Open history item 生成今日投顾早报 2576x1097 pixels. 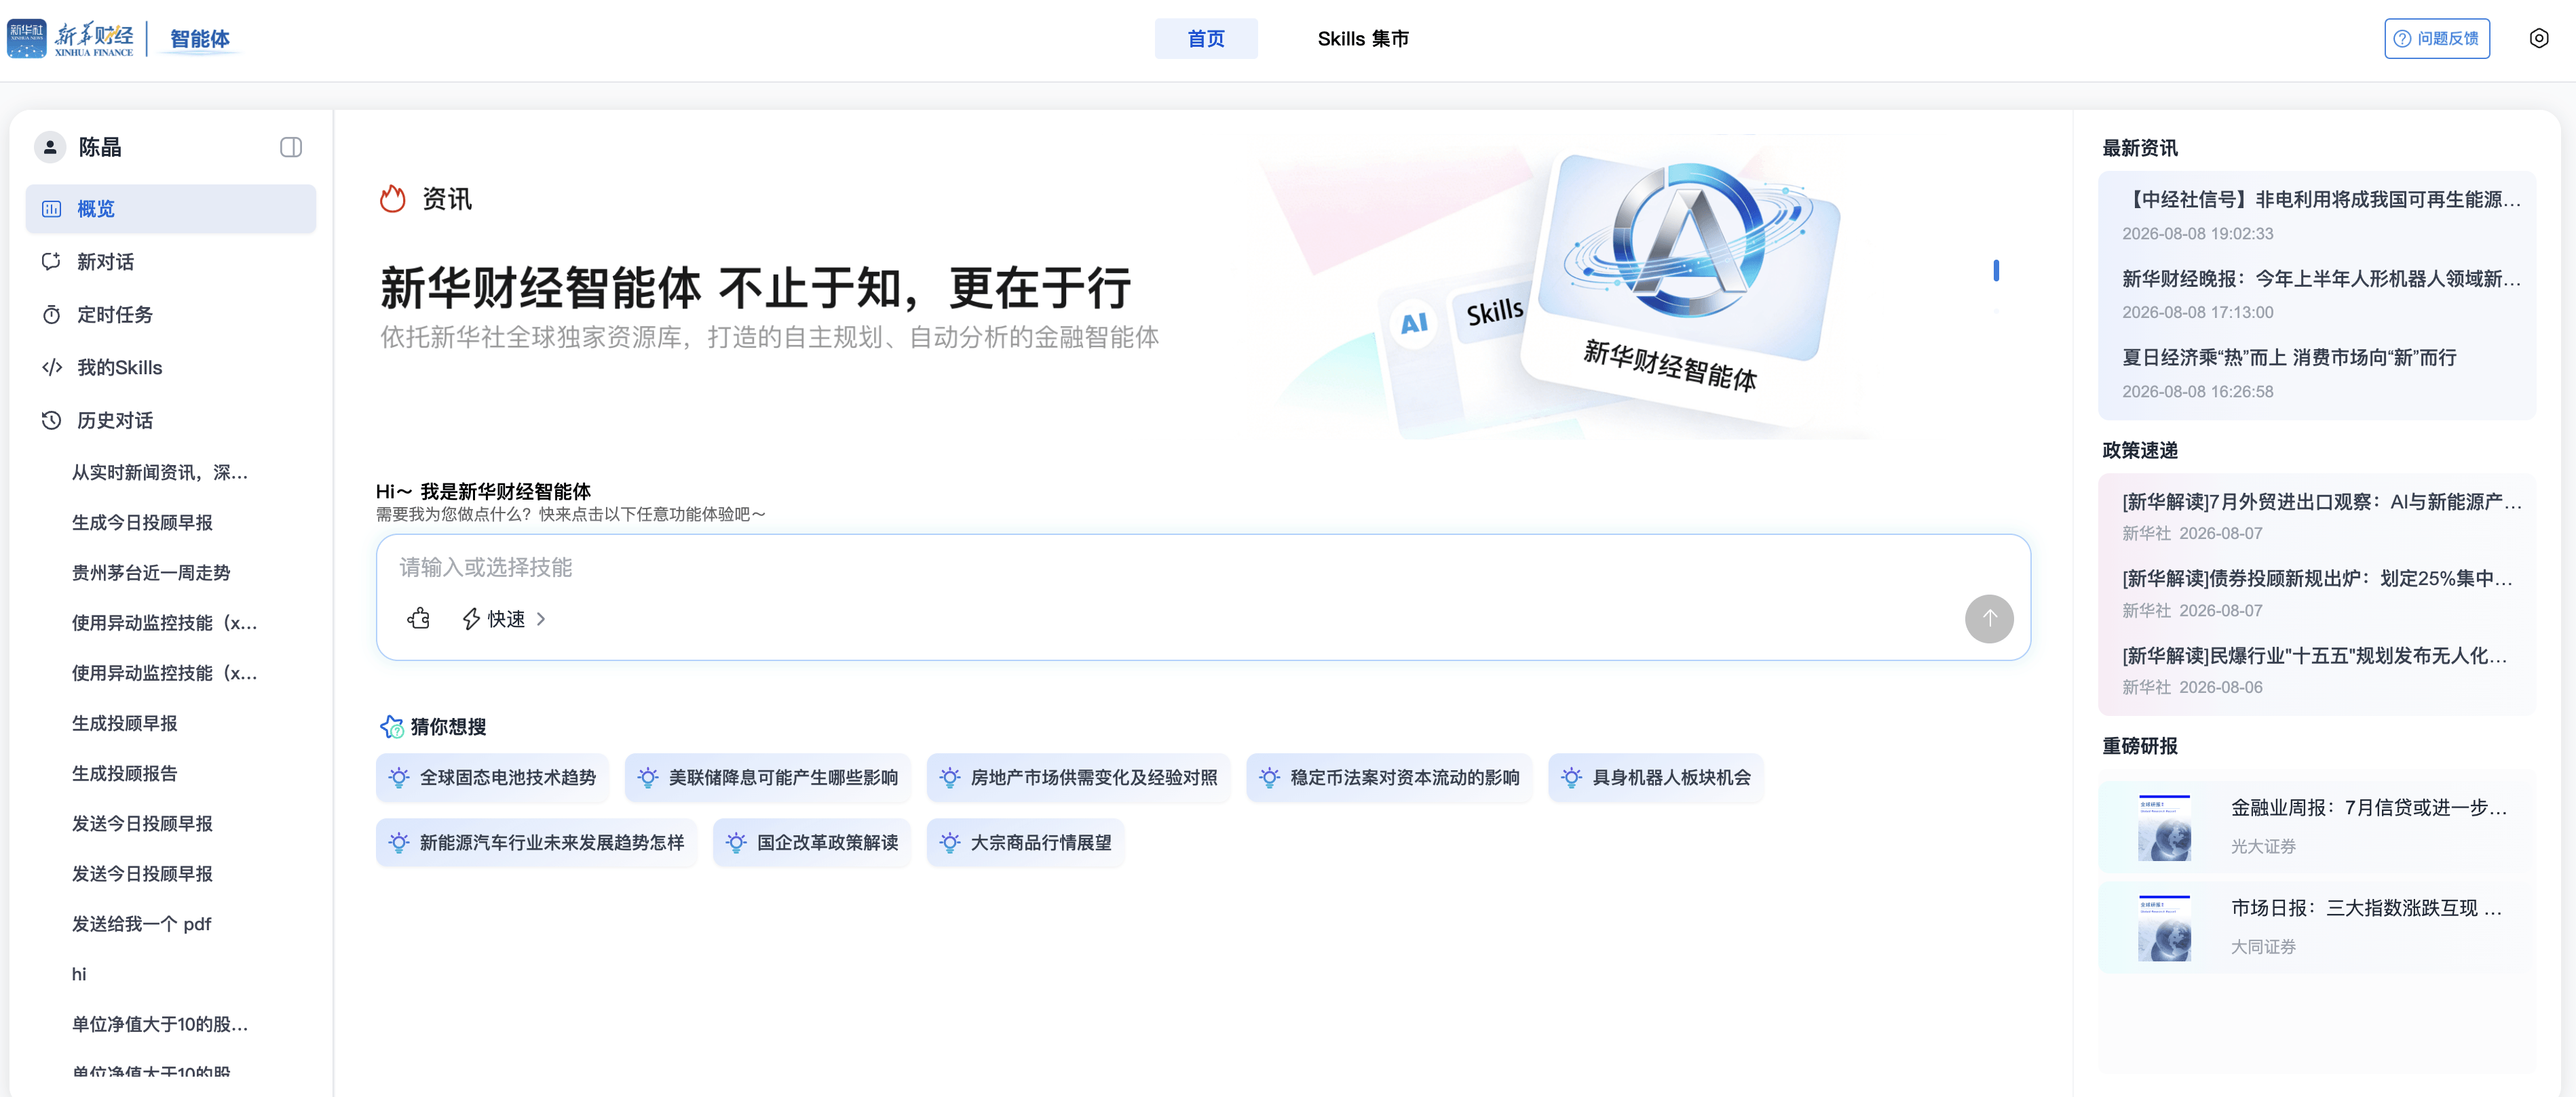[x=142, y=523]
